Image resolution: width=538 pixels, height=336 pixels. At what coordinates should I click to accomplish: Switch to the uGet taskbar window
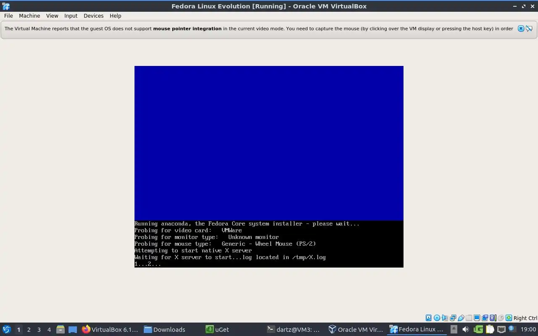tap(217, 329)
